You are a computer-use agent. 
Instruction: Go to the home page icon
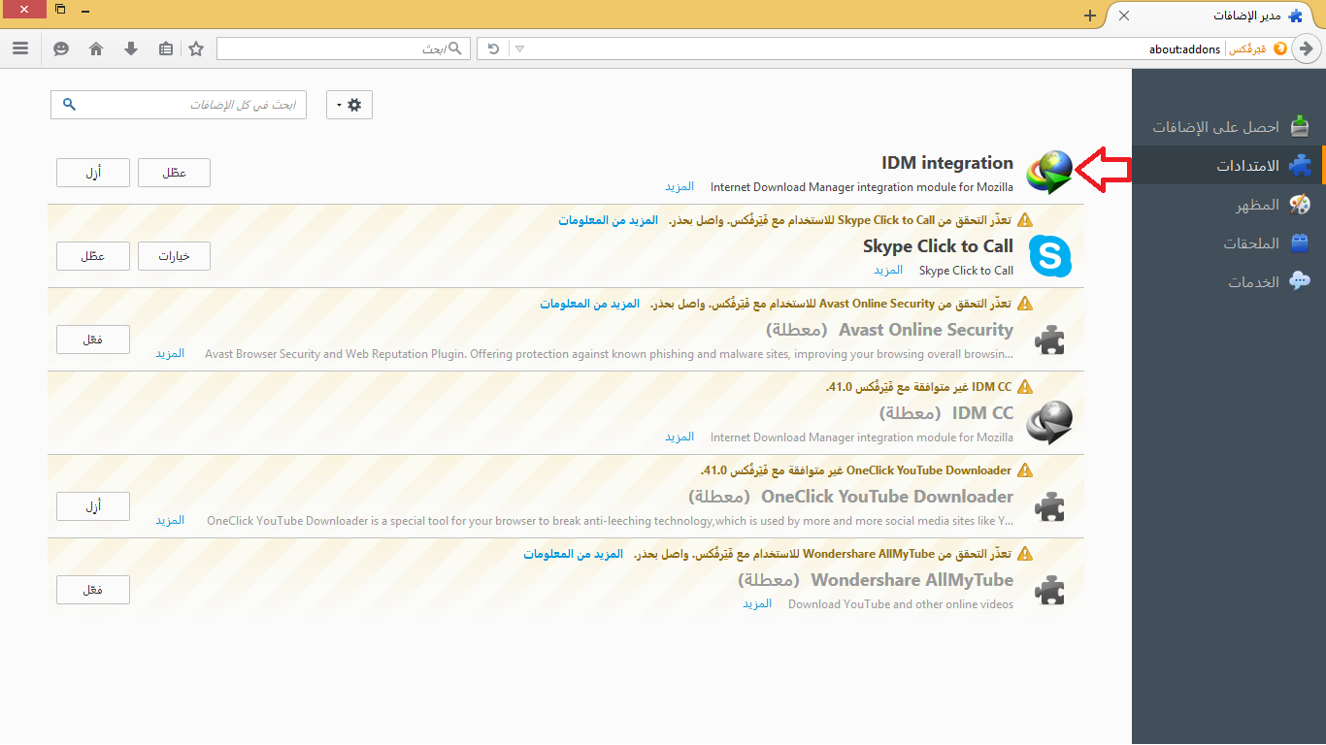tap(96, 49)
